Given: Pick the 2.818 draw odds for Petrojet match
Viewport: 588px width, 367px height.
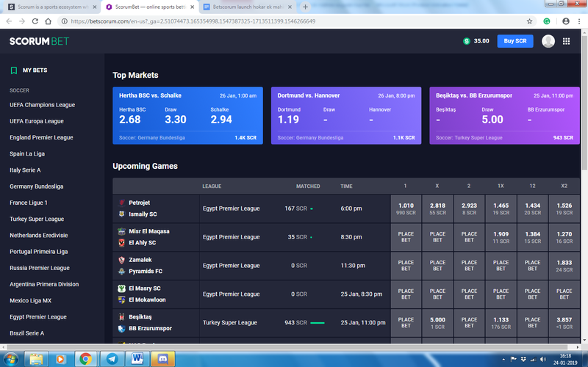Looking at the screenshot, I should pyautogui.click(x=437, y=208).
